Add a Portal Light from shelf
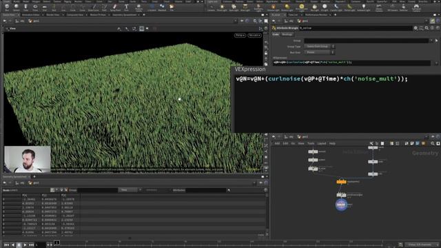Viewport: 441px width, 248px height. [x=349, y=8]
